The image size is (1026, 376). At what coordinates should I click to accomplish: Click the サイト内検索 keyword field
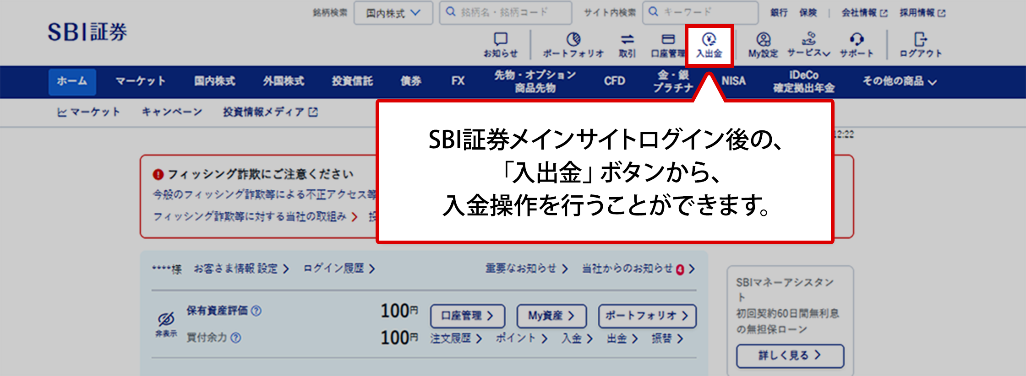(700, 13)
